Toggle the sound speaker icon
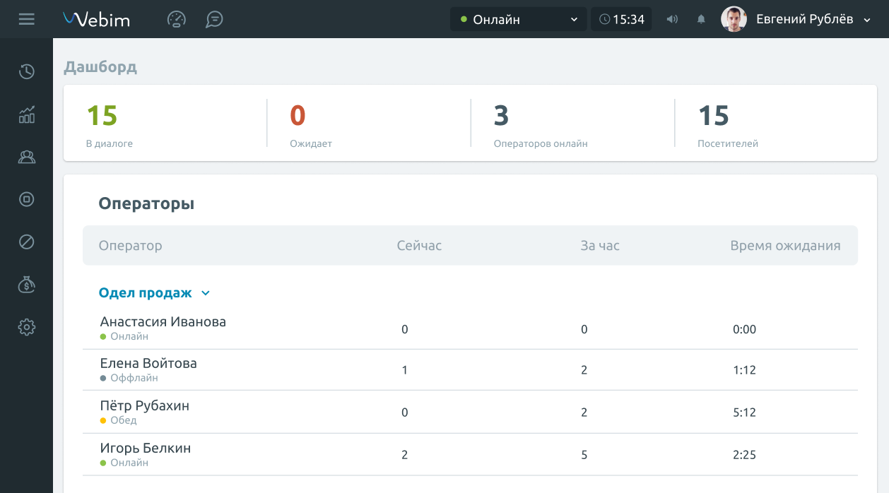This screenshot has height=493, width=889. pyautogui.click(x=672, y=19)
